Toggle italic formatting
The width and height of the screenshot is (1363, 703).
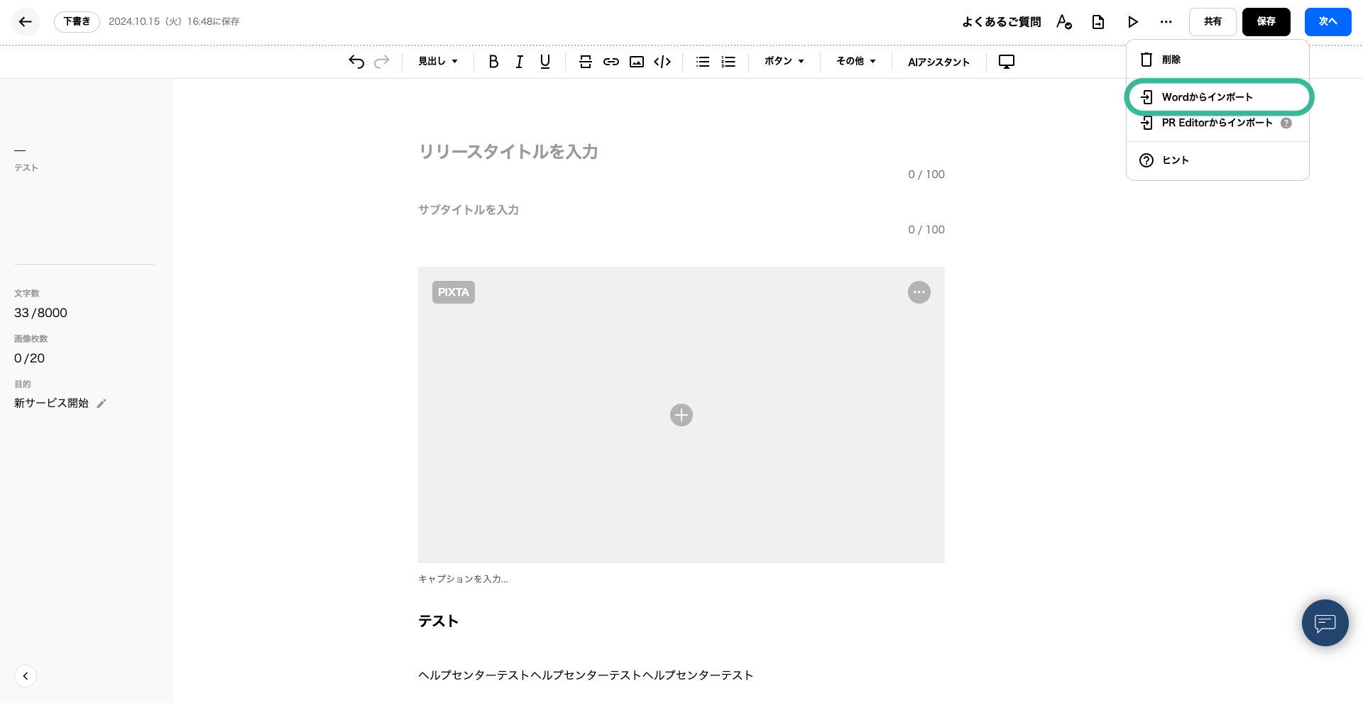(x=520, y=62)
